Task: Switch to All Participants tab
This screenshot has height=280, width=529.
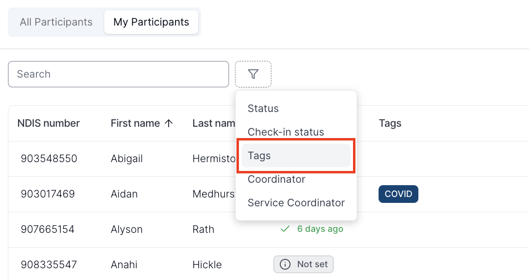Action: pyautogui.click(x=56, y=22)
